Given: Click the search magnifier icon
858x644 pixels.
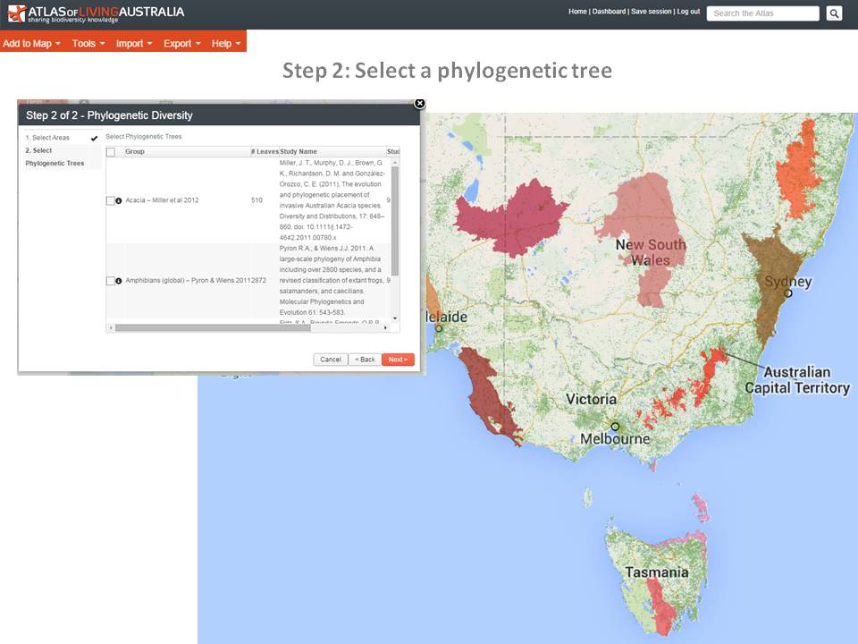Looking at the screenshot, I should tap(834, 13).
